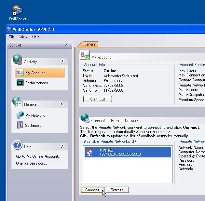Viewport: 205px width, 201px height.
Task: Click the Valid From date 27/08/2008
Action: point(113,86)
